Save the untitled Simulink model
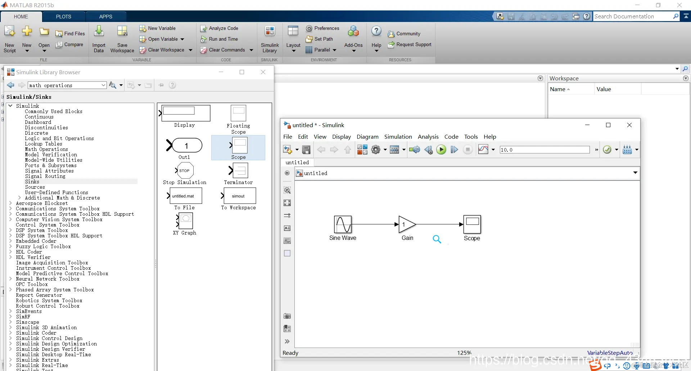 pyautogui.click(x=306, y=149)
